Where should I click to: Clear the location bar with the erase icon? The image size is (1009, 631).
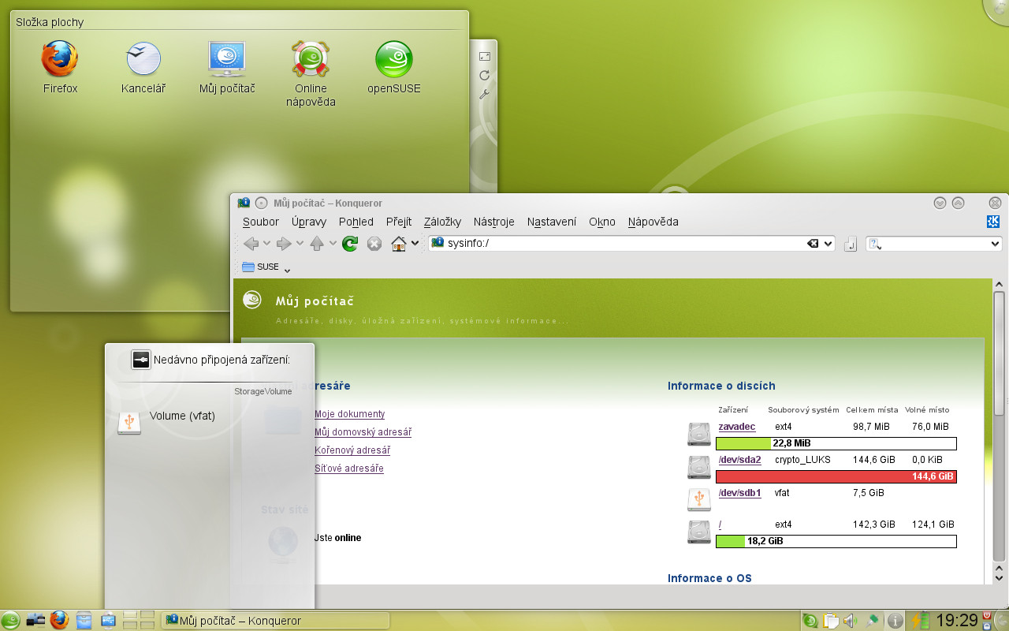click(813, 244)
